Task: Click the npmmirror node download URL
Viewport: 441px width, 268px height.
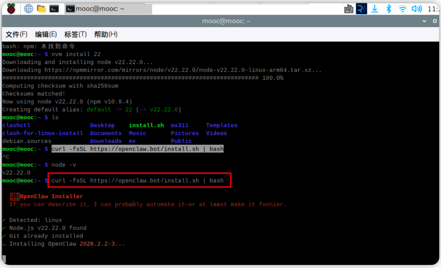Action: click(178, 70)
